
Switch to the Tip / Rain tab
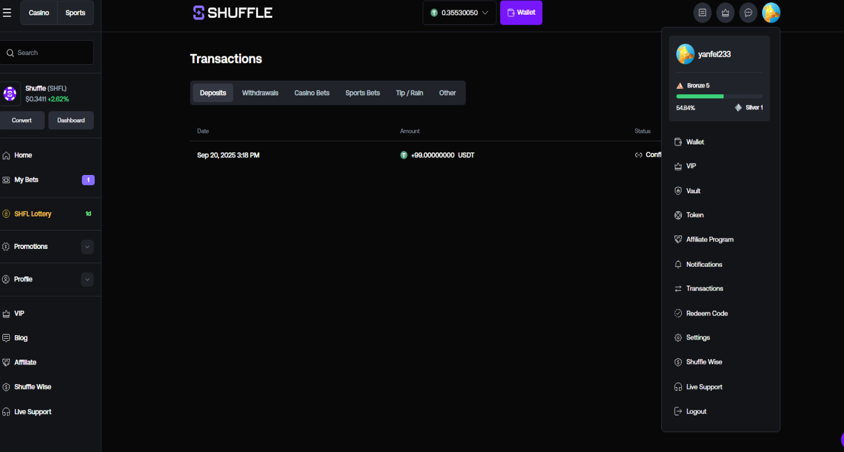(x=409, y=93)
